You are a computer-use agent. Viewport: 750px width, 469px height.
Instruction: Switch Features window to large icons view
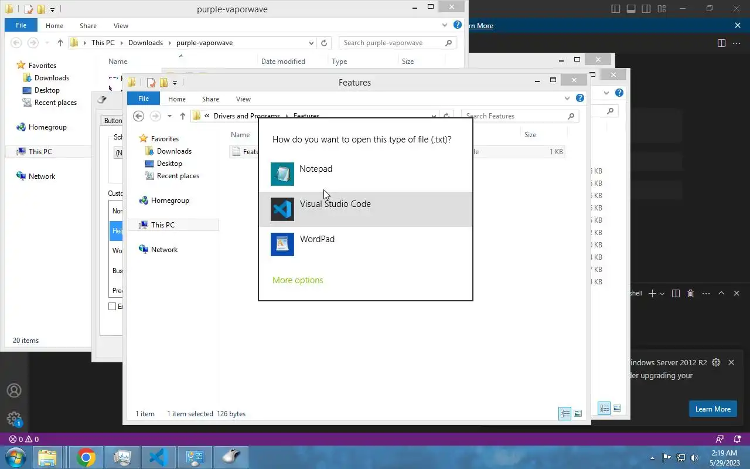click(578, 414)
